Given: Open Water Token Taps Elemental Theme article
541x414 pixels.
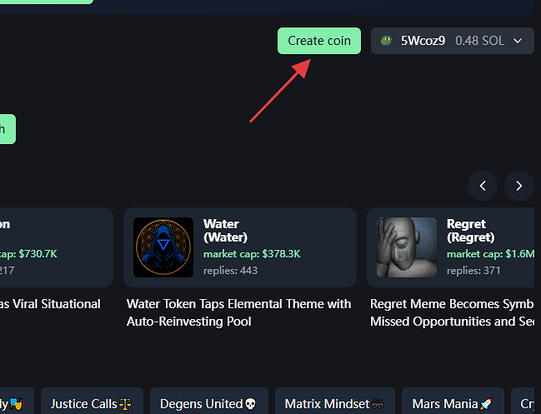Looking at the screenshot, I should [x=238, y=312].
